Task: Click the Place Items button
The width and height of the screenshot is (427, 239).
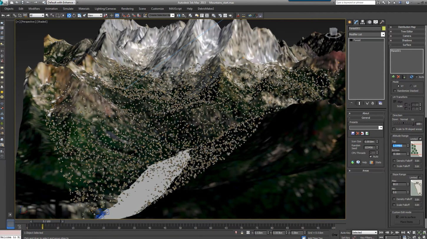Action: pyautogui.click(x=406, y=222)
